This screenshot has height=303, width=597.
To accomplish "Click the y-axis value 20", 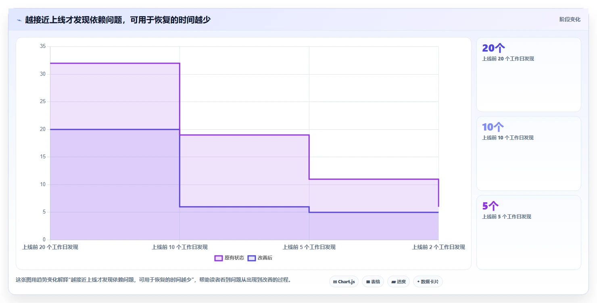I will [43, 129].
